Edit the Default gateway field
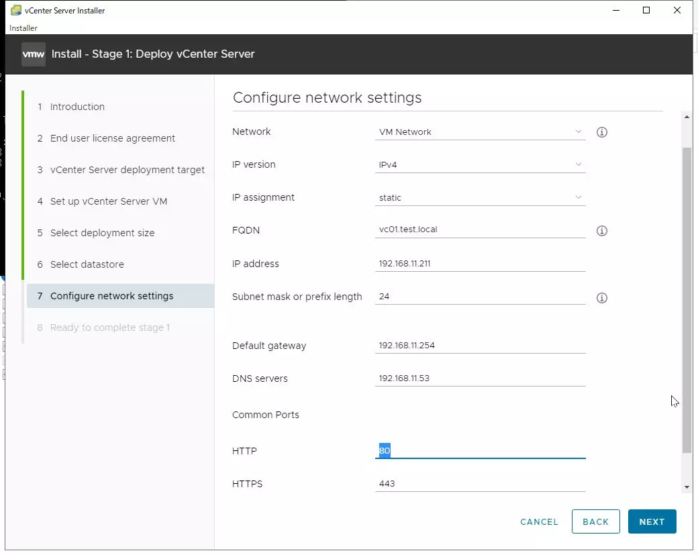698x555 pixels. click(x=480, y=346)
